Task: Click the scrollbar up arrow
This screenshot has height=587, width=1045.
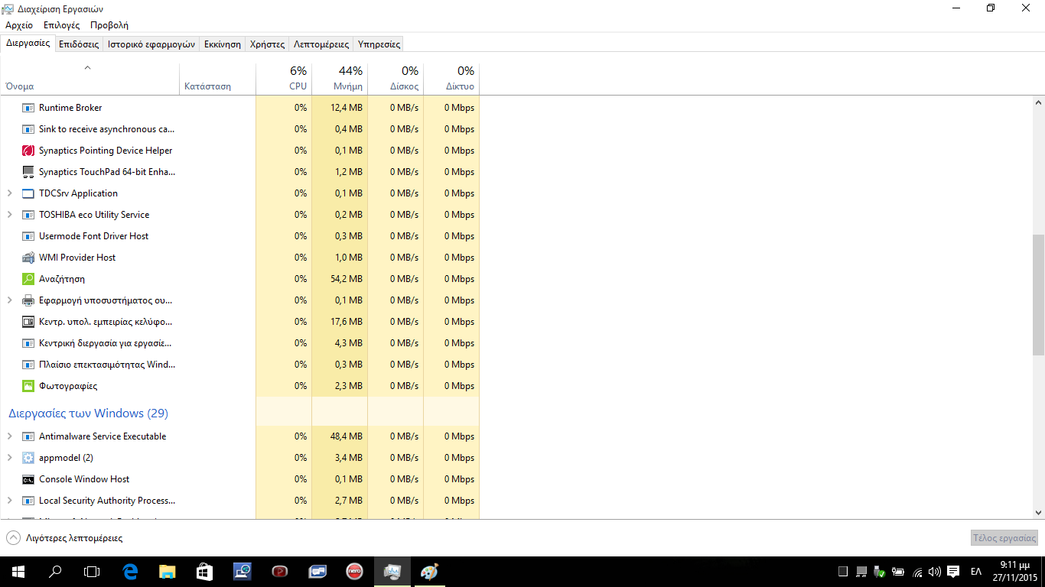Action: pyautogui.click(x=1038, y=102)
